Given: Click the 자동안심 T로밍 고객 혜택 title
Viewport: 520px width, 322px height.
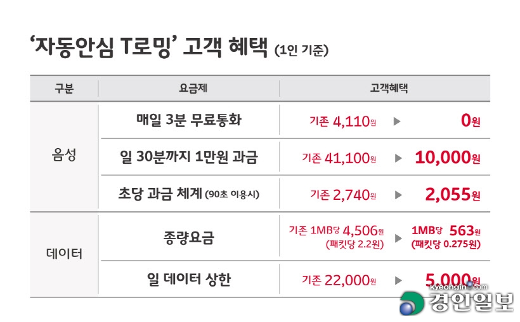Looking at the screenshot, I should 148,47.
